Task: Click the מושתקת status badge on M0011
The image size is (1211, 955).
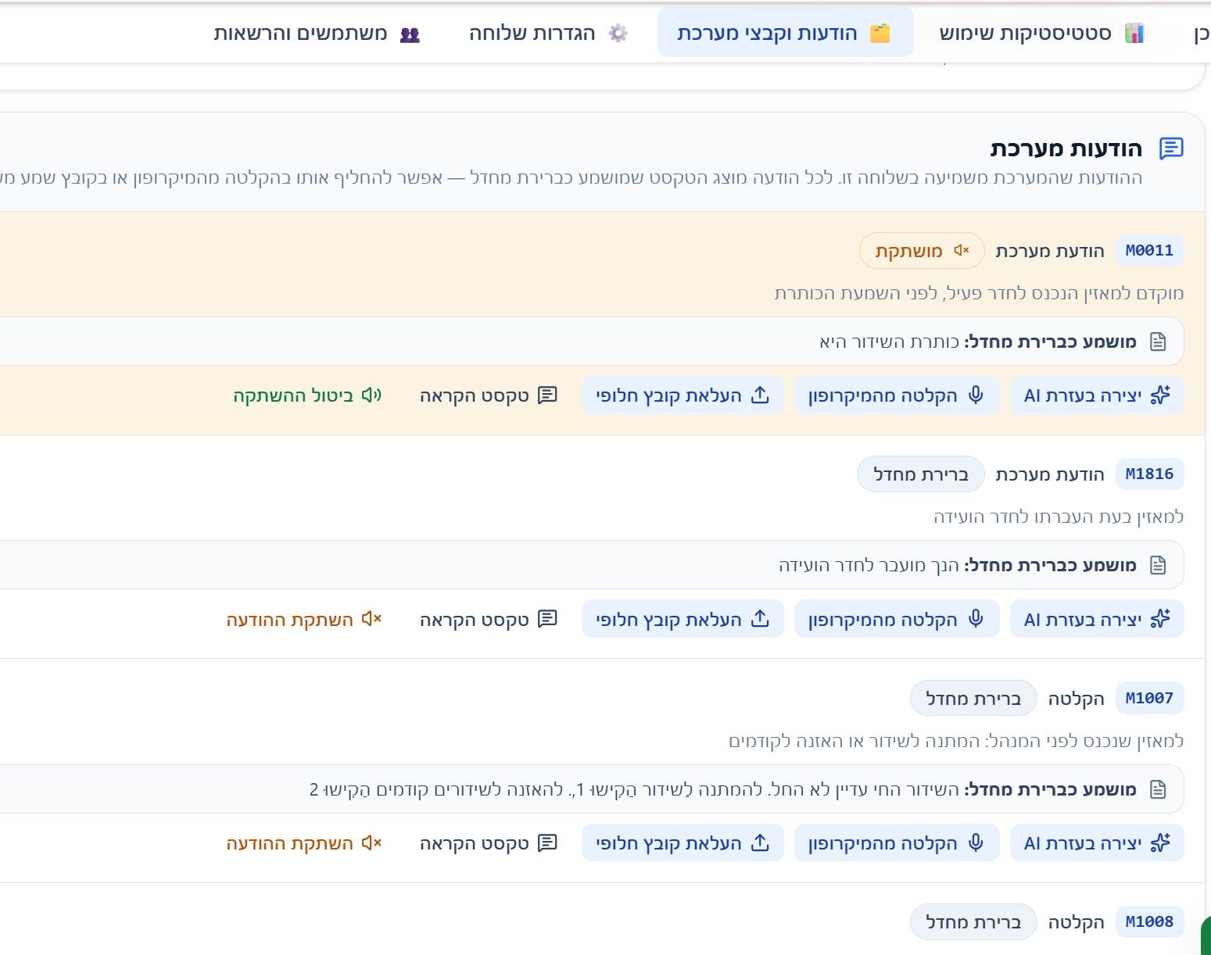Action: (922, 251)
